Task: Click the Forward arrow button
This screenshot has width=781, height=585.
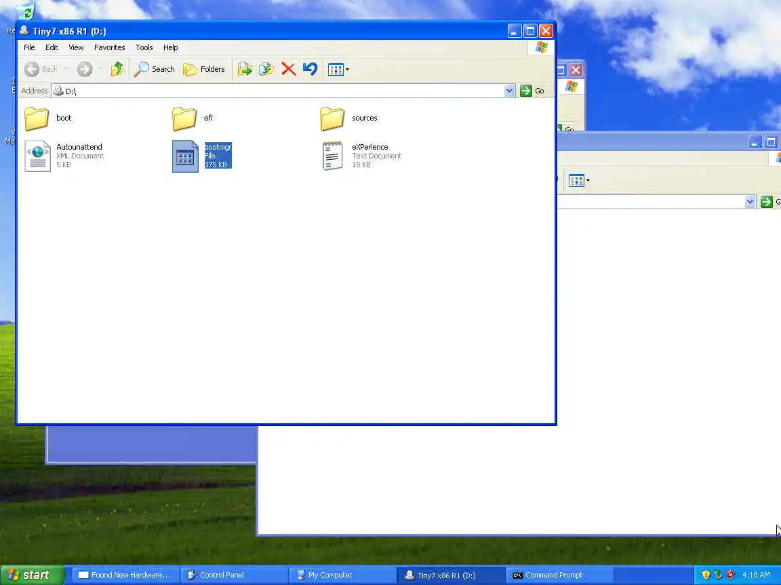Action: 85,69
